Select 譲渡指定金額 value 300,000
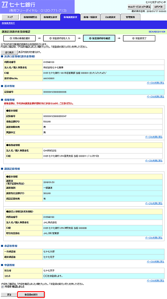 (47, 193)
